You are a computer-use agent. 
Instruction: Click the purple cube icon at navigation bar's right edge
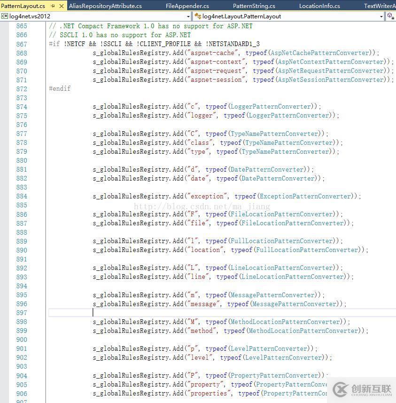pos(390,14)
